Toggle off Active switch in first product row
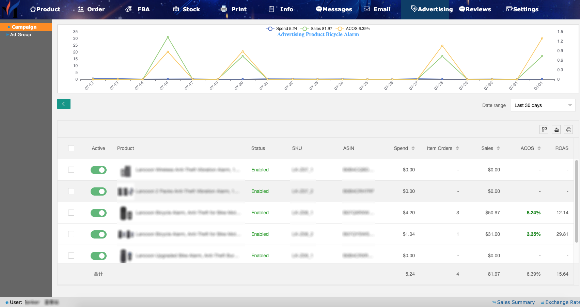This screenshot has width=580, height=307. coord(98,170)
